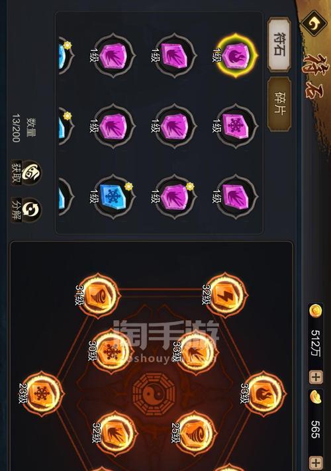This screenshot has width=331, height=471.
Task: Open the equipped 32级 lightning rune
Action: coord(225,295)
